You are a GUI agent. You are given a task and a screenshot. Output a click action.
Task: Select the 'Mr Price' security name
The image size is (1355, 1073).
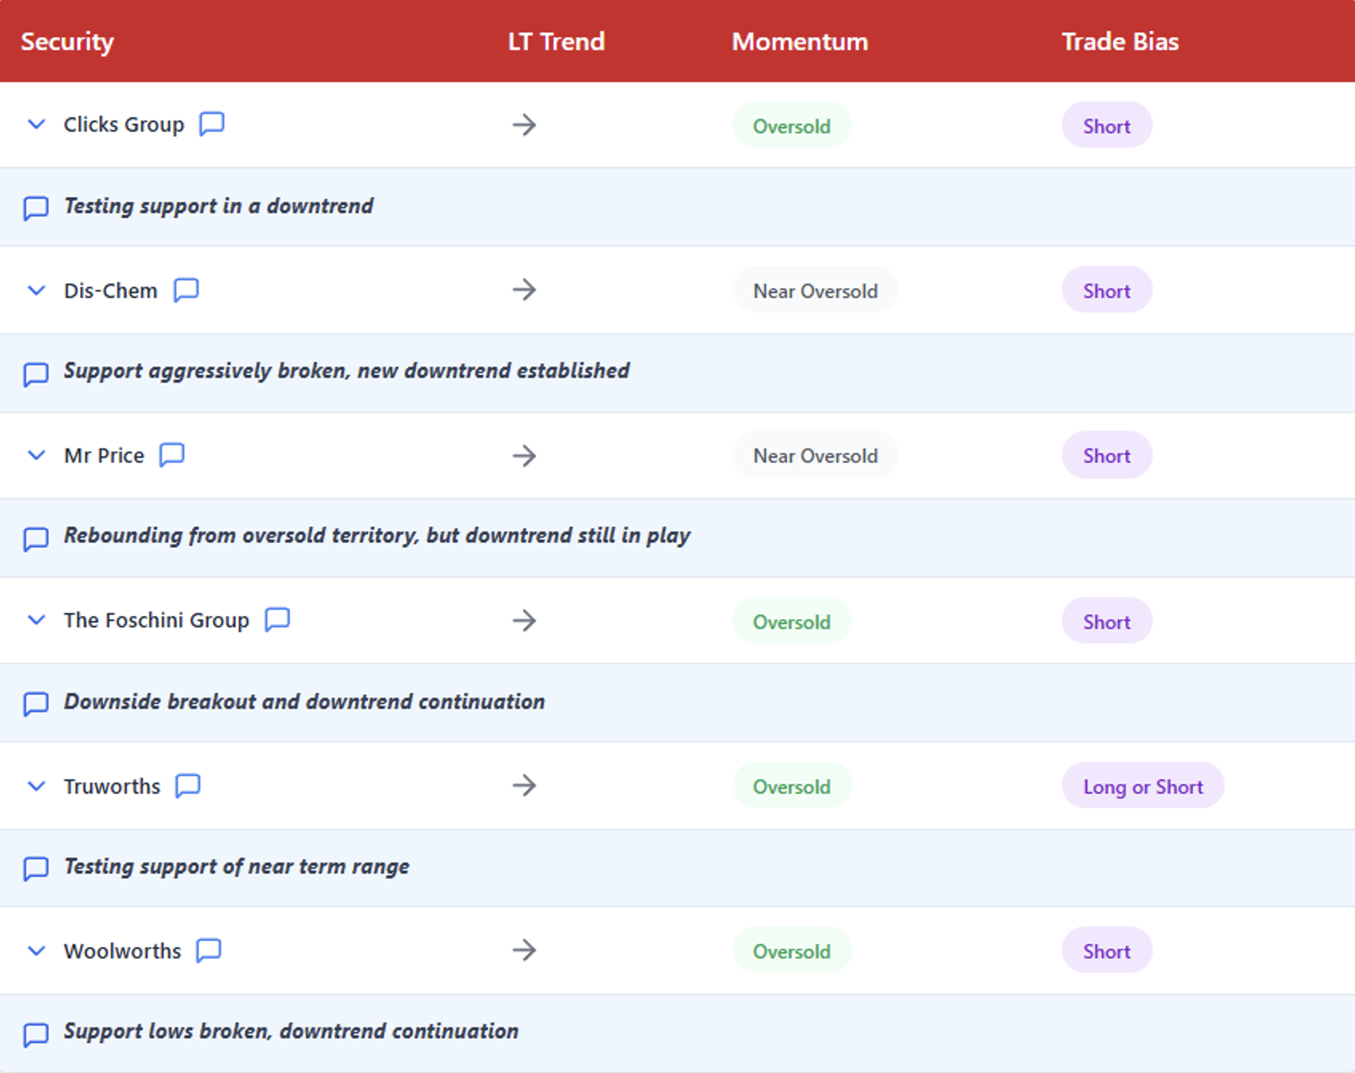pyautogui.click(x=104, y=456)
